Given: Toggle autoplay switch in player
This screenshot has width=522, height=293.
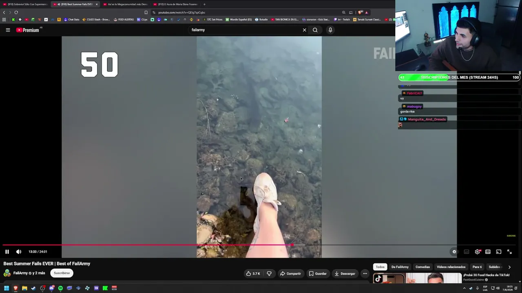Looking at the screenshot, I should (x=454, y=251).
